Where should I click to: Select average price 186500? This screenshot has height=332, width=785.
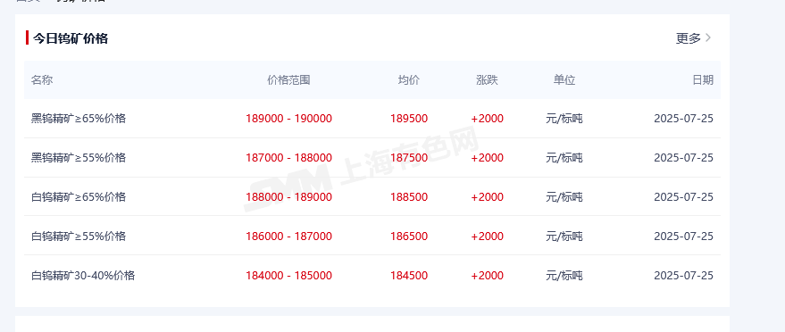[x=409, y=236]
